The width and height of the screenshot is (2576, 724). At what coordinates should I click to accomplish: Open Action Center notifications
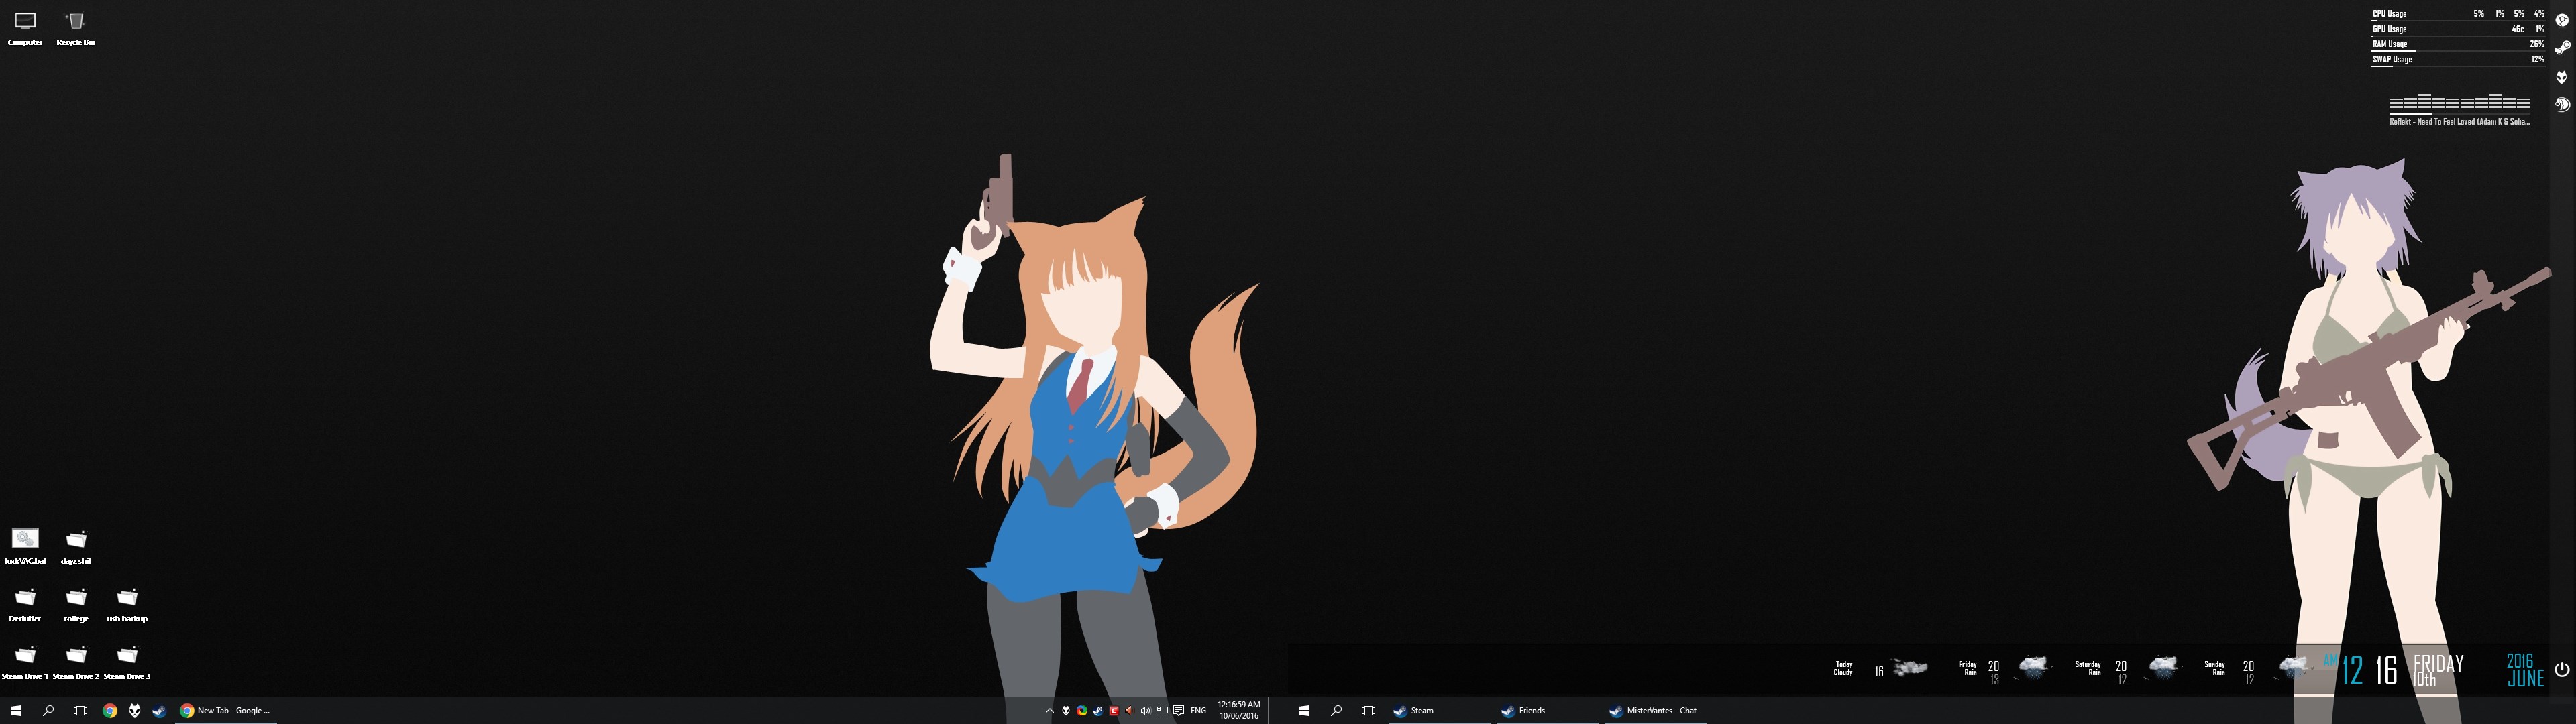tap(1178, 711)
